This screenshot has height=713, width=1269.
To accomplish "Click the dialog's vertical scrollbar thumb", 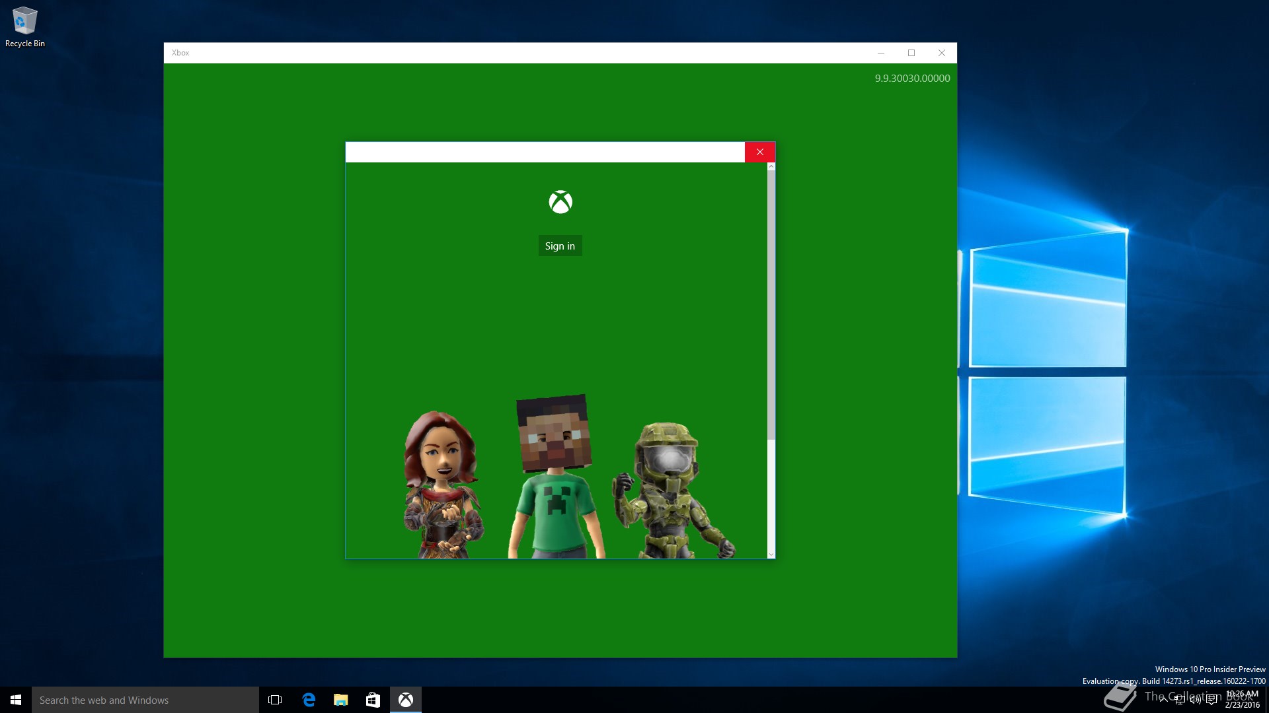I will coord(771,304).
